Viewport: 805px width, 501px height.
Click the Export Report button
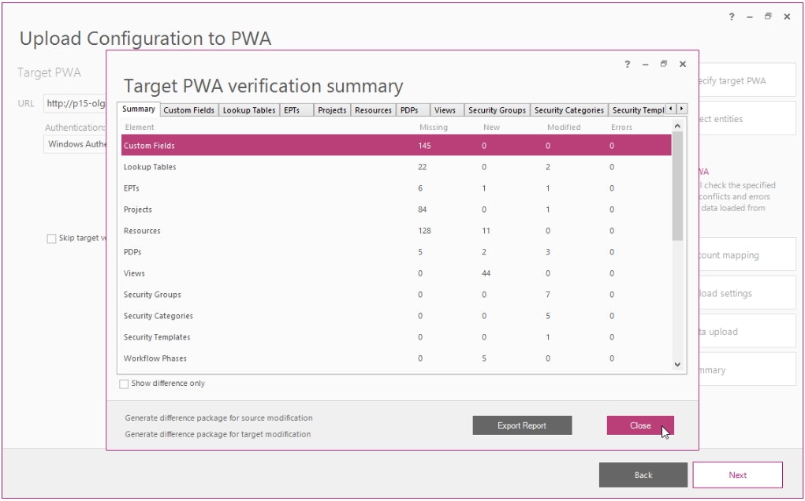(522, 425)
